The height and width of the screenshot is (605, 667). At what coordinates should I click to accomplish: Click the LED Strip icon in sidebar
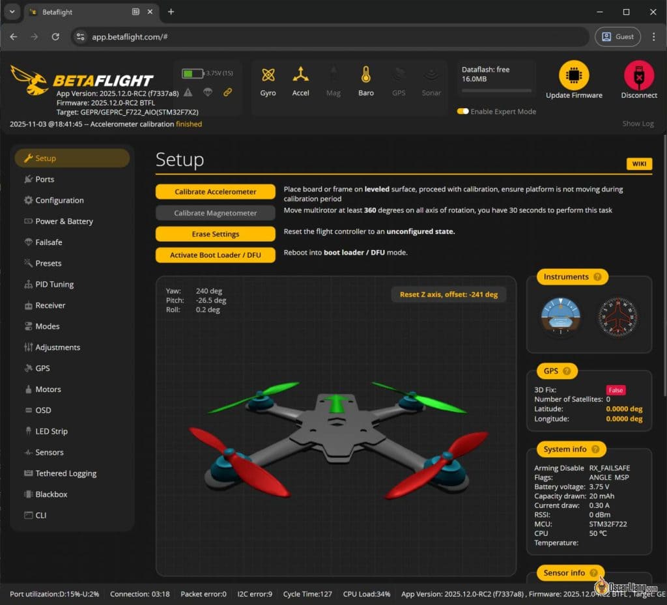pos(29,431)
